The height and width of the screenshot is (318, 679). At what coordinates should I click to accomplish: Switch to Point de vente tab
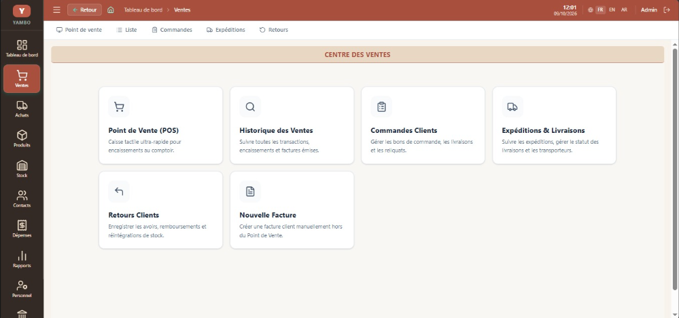(x=80, y=30)
